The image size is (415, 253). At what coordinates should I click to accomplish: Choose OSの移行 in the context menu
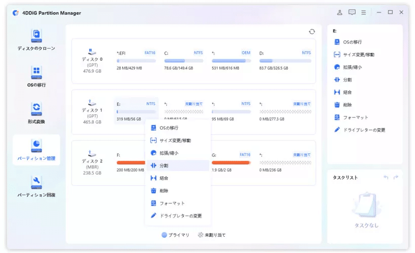pos(178,128)
